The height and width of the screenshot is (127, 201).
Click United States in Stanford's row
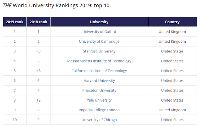(x=172, y=51)
